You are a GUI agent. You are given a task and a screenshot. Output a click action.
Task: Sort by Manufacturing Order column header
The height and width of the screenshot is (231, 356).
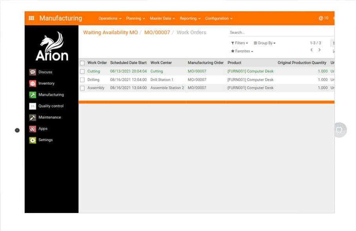206,63
